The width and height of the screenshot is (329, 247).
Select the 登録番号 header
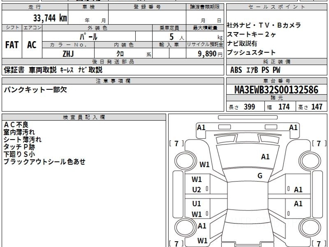[147, 7]
